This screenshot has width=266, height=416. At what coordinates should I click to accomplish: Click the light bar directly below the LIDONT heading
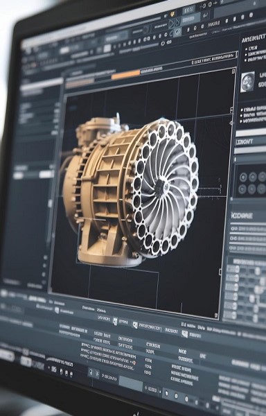pyautogui.click(x=250, y=150)
